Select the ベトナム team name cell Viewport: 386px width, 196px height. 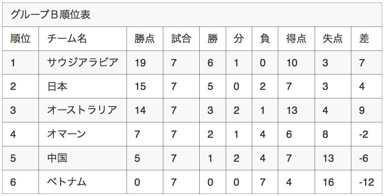[83, 182]
